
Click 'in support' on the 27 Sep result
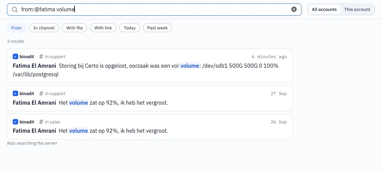[55, 93]
